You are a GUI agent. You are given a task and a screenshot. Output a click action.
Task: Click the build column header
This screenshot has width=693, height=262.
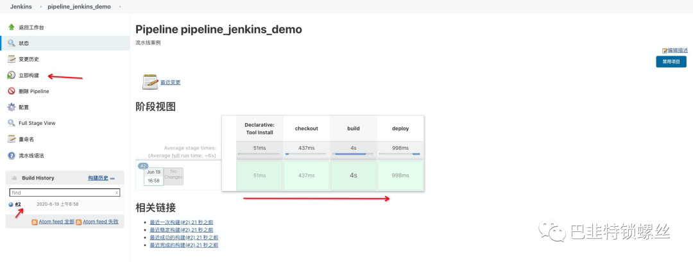tap(354, 128)
